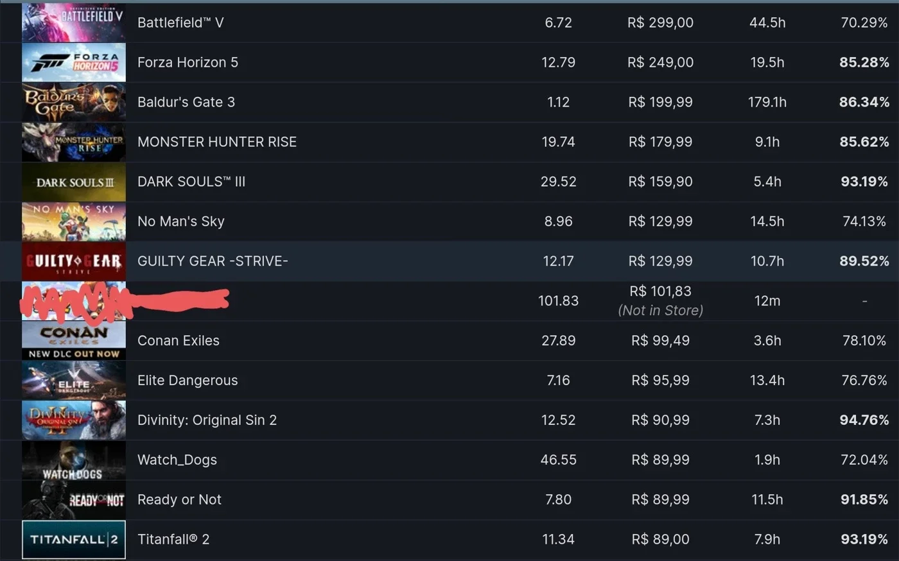Click the Dark Souls III banner image

coord(74,182)
